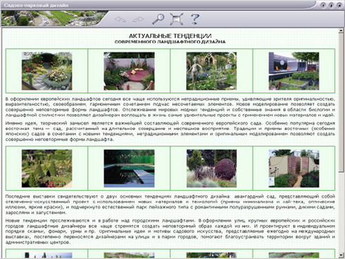Click paragraph starting 'Новые тенденции прослеживаются'

pos(170,232)
